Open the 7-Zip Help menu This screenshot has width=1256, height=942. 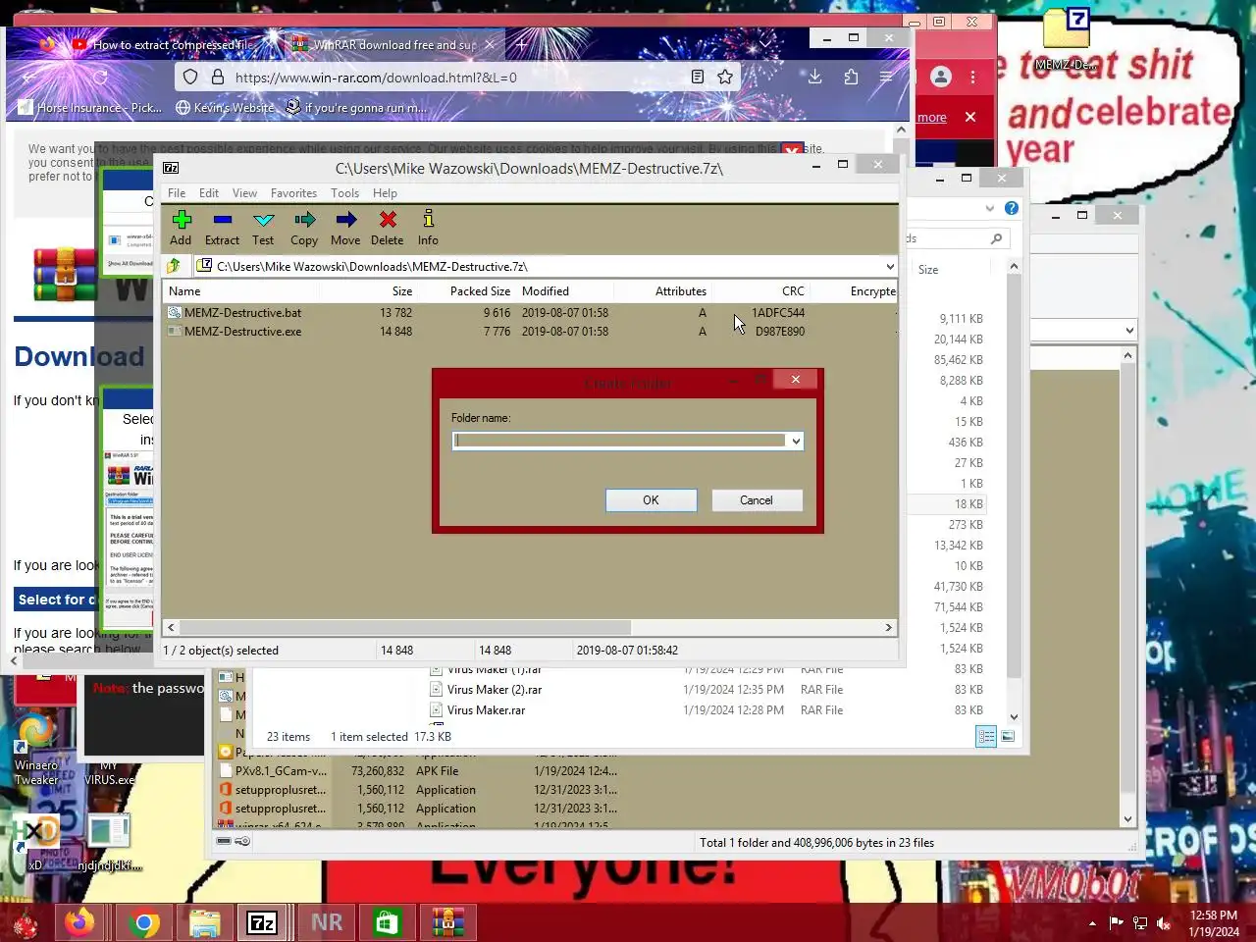click(x=385, y=193)
